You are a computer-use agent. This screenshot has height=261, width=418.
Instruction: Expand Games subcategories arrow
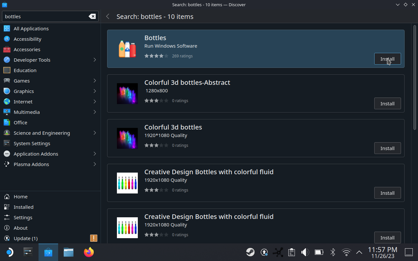tap(95, 81)
